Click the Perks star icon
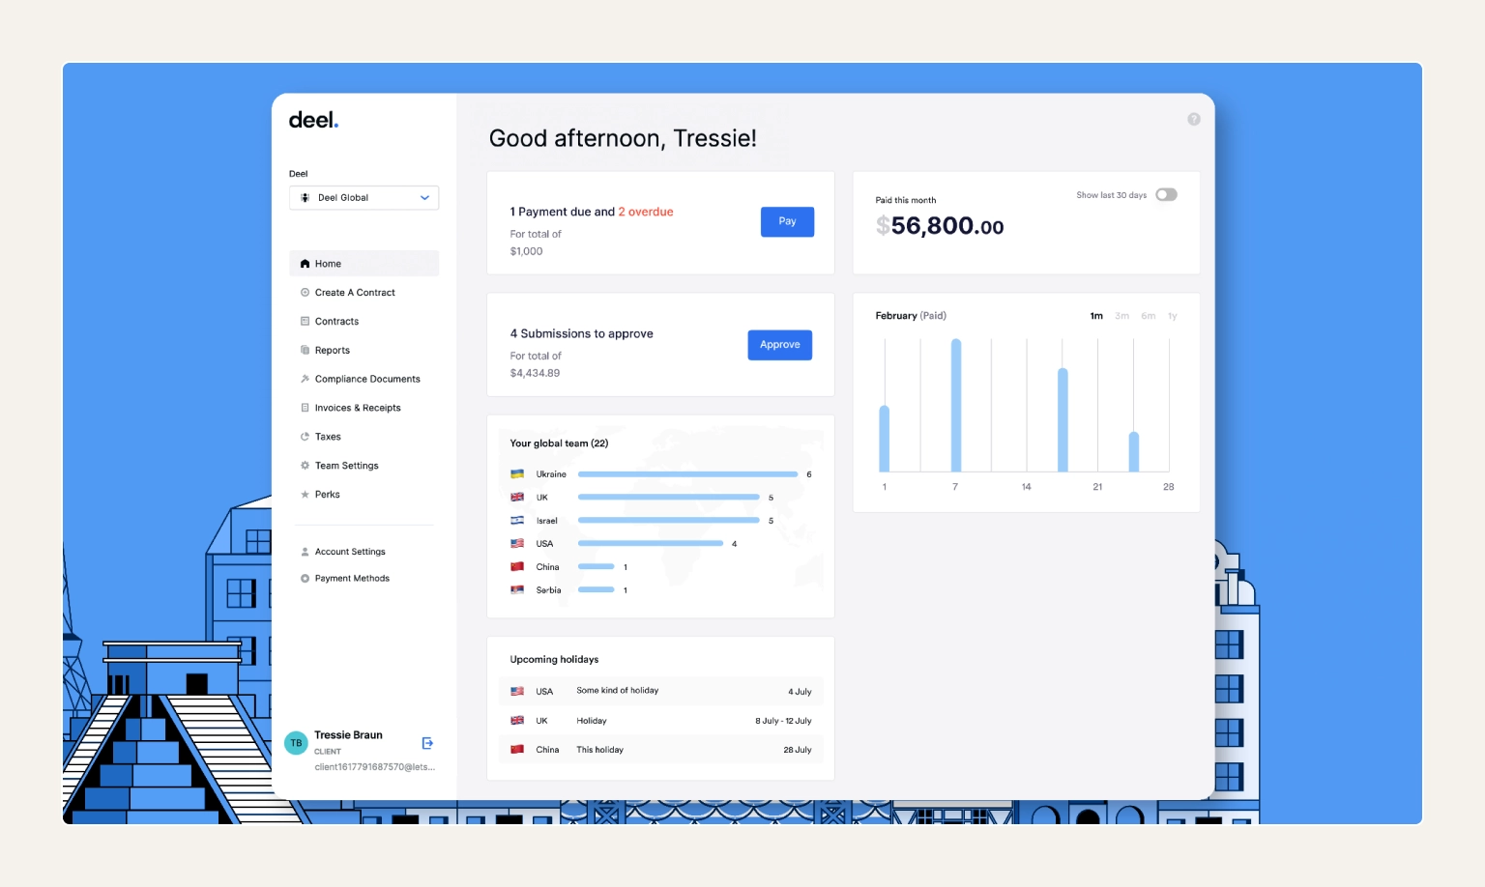 point(305,495)
